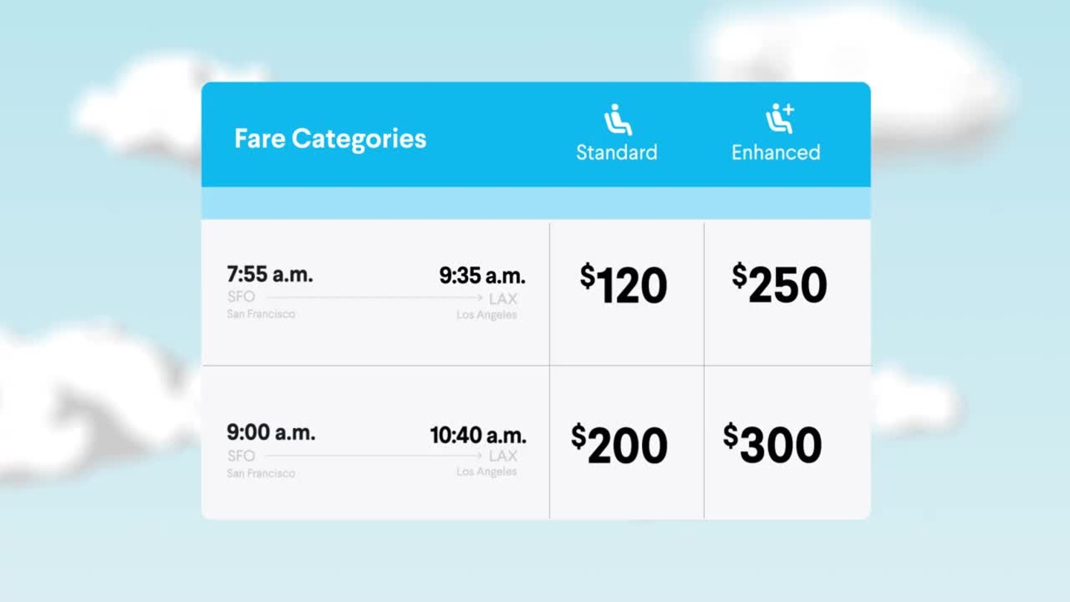Click the Standard seat icon
1070x602 pixels.
[x=617, y=120]
